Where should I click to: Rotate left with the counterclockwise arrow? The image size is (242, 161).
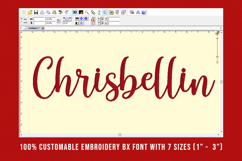[65, 19]
